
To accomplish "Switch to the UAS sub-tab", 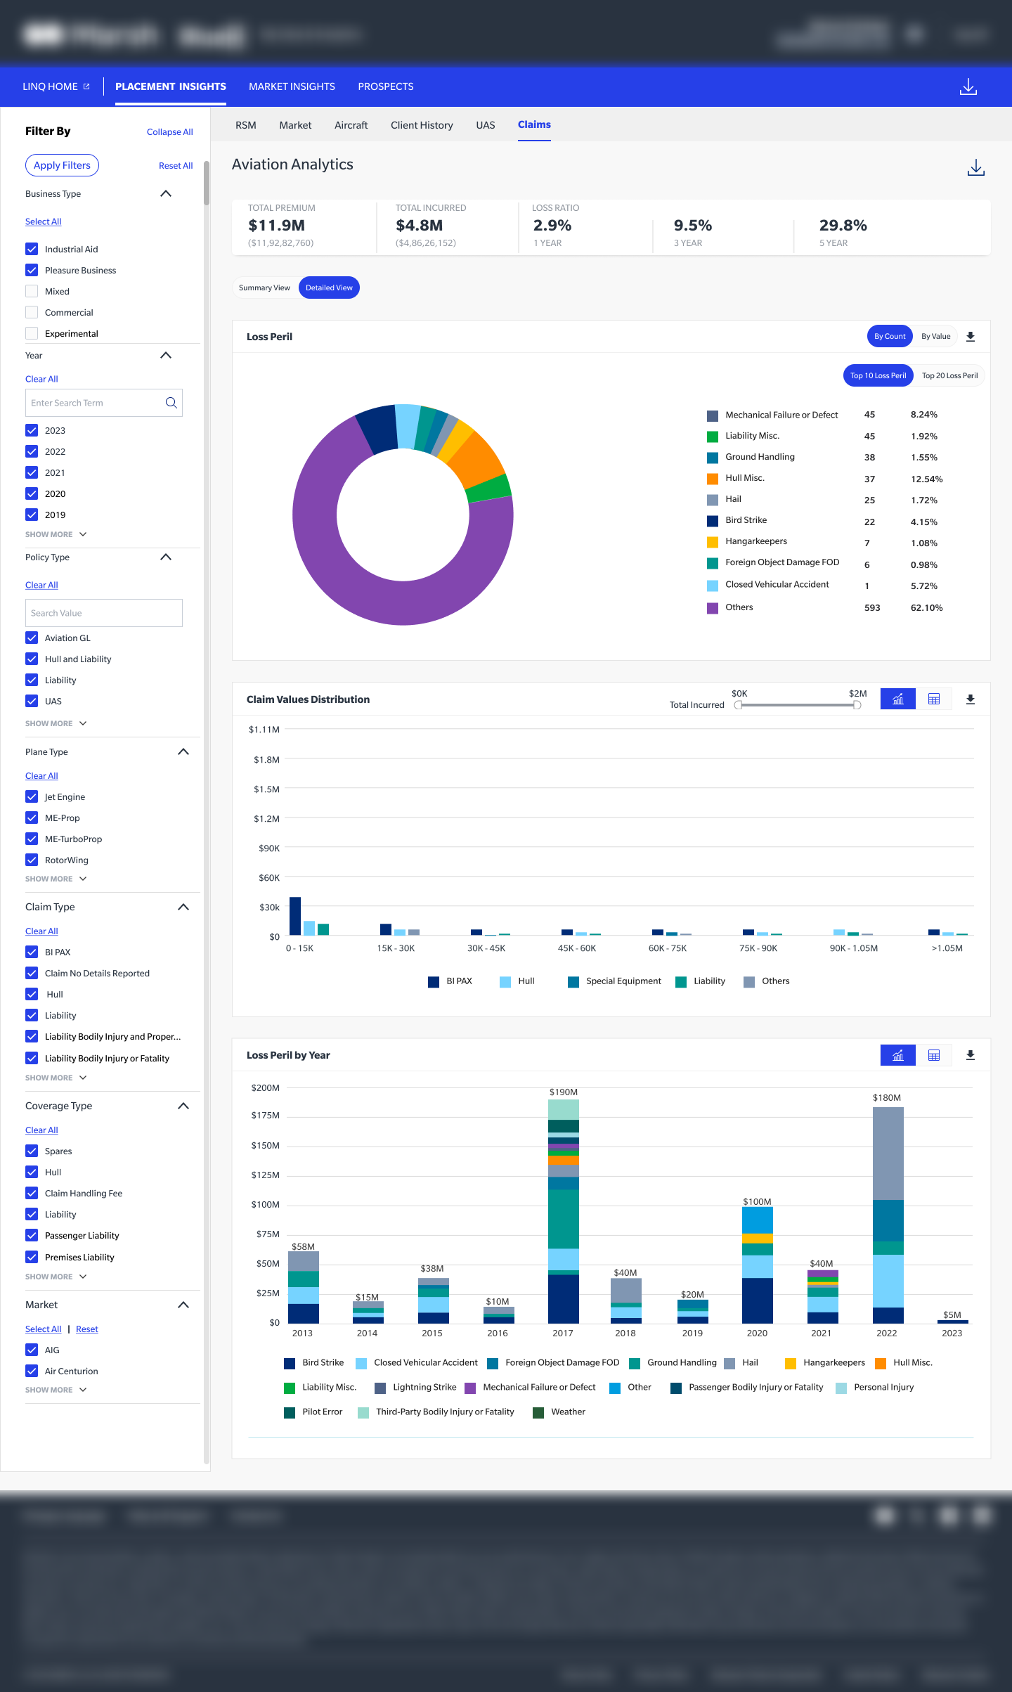I will [486, 125].
